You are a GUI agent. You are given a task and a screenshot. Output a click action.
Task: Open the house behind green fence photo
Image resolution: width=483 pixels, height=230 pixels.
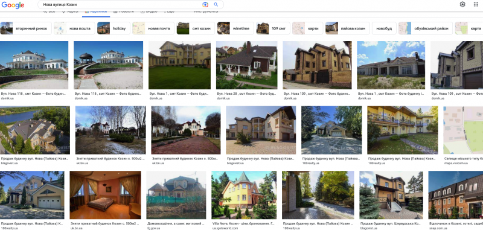(176, 195)
